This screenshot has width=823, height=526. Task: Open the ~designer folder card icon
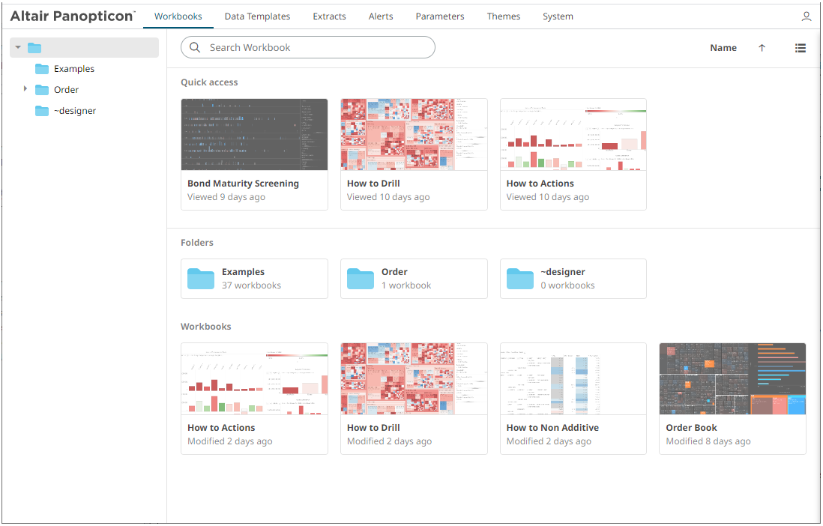[520, 279]
